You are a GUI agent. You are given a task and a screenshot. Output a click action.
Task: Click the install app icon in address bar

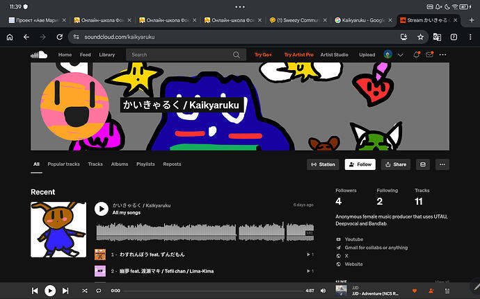(404, 37)
